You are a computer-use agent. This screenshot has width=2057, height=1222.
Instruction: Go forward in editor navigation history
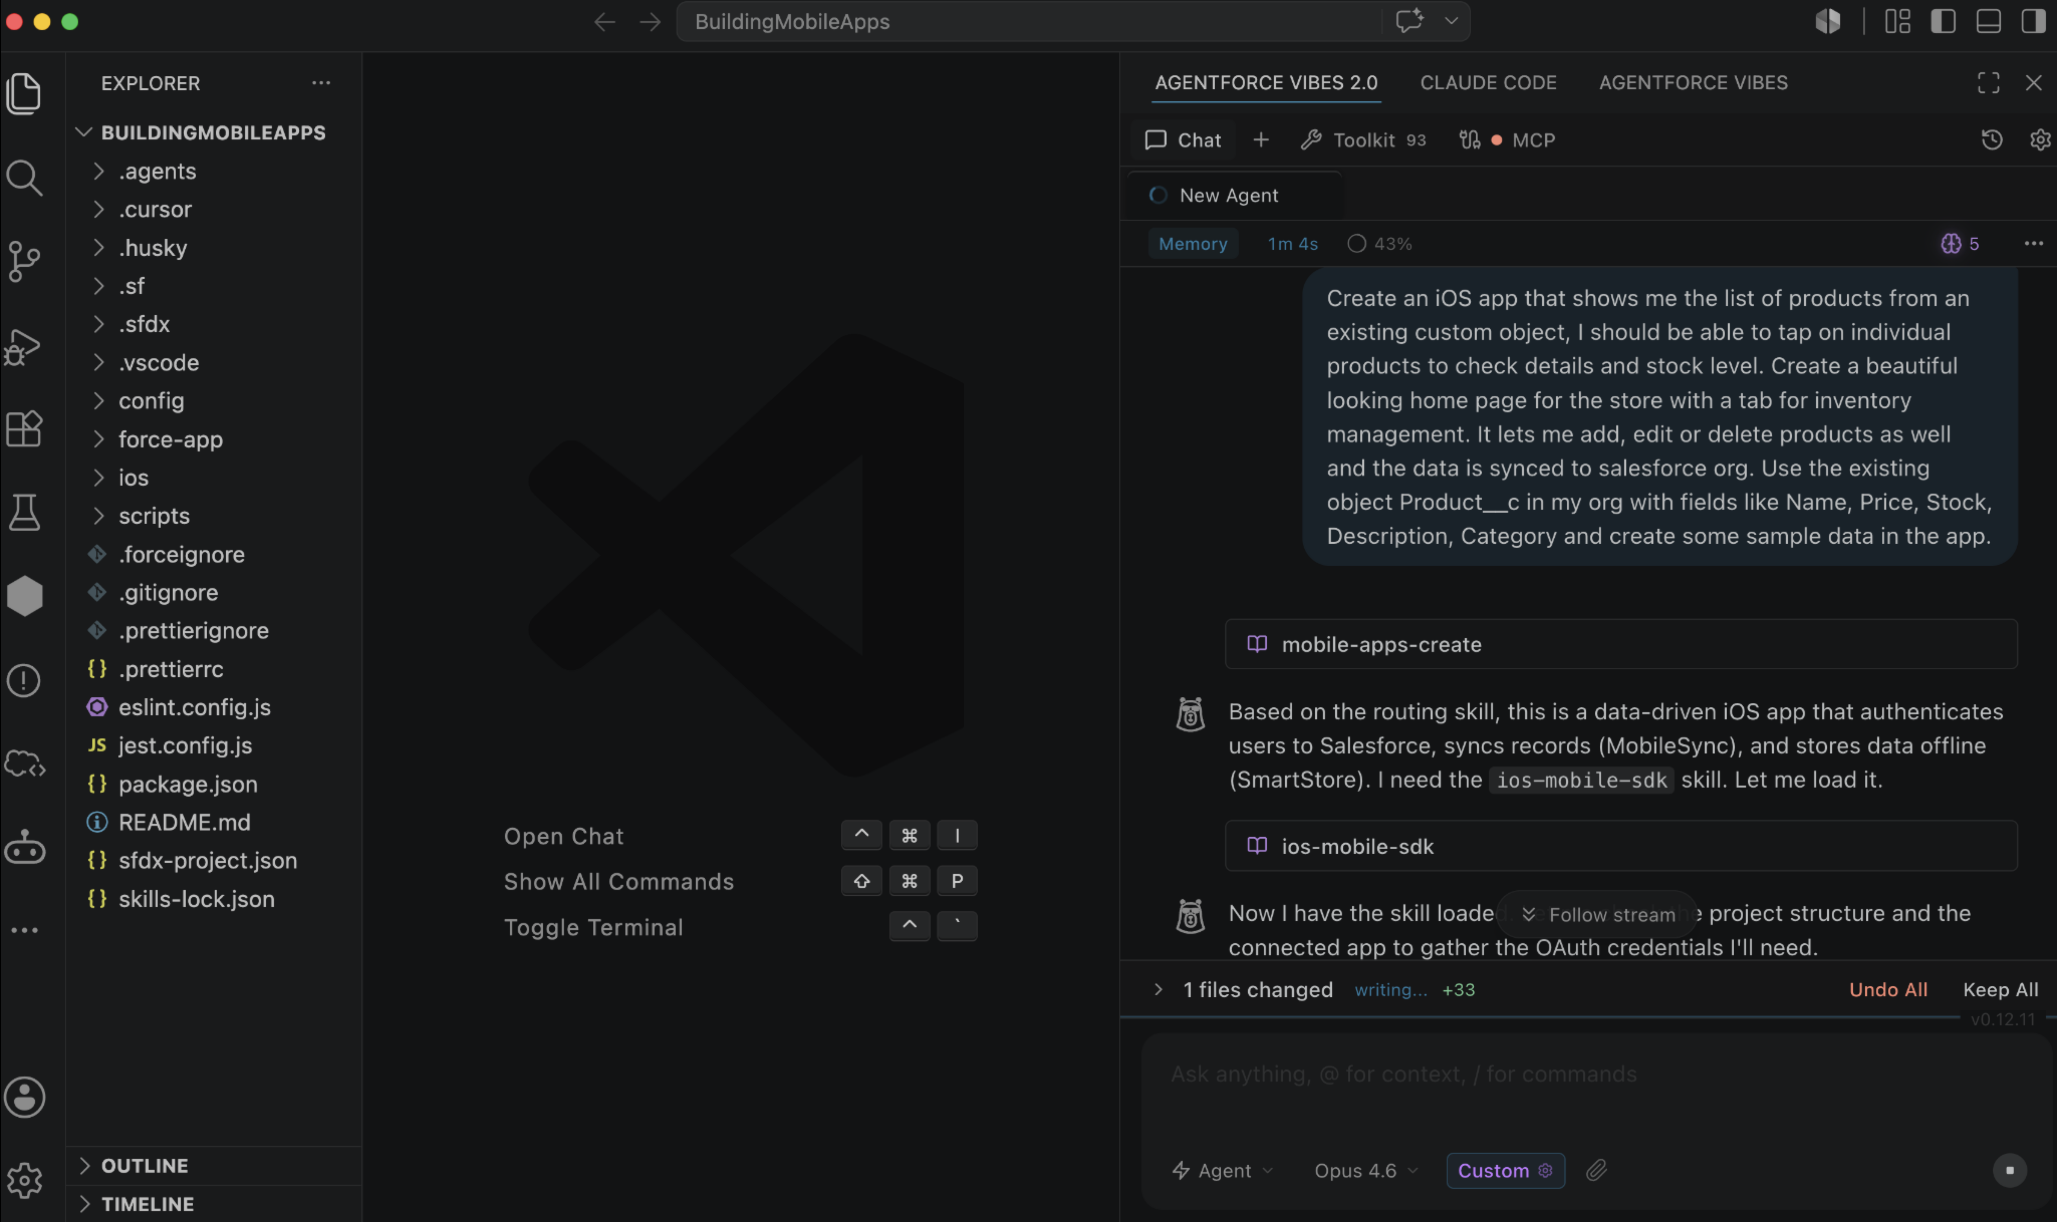pyautogui.click(x=650, y=22)
